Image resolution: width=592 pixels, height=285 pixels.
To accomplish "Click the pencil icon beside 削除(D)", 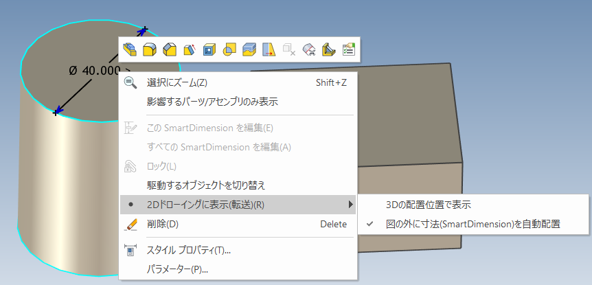I will tap(130, 225).
